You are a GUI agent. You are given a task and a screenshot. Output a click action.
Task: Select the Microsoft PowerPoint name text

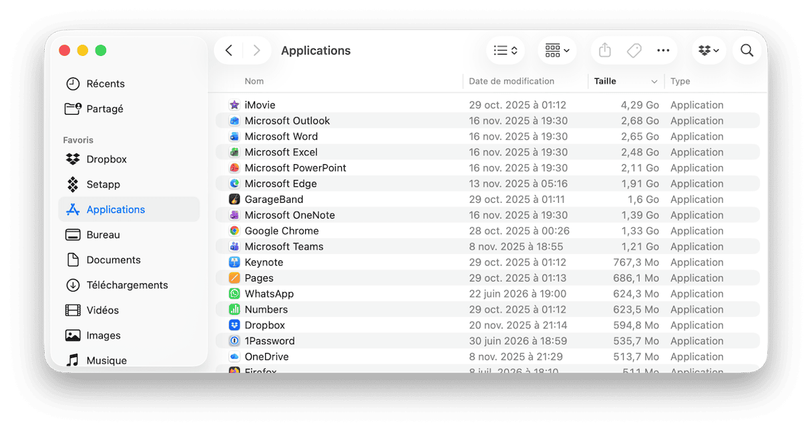click(295, 168)
